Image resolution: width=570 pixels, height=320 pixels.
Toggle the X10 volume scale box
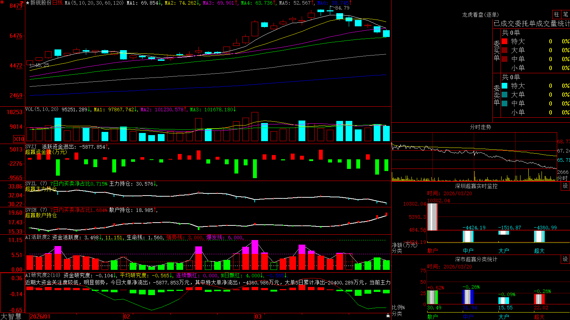pyautogui.click(x=19, y=139)
